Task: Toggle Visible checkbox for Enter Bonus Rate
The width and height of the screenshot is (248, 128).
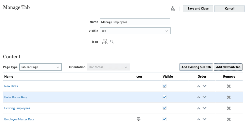Action: 165,97
